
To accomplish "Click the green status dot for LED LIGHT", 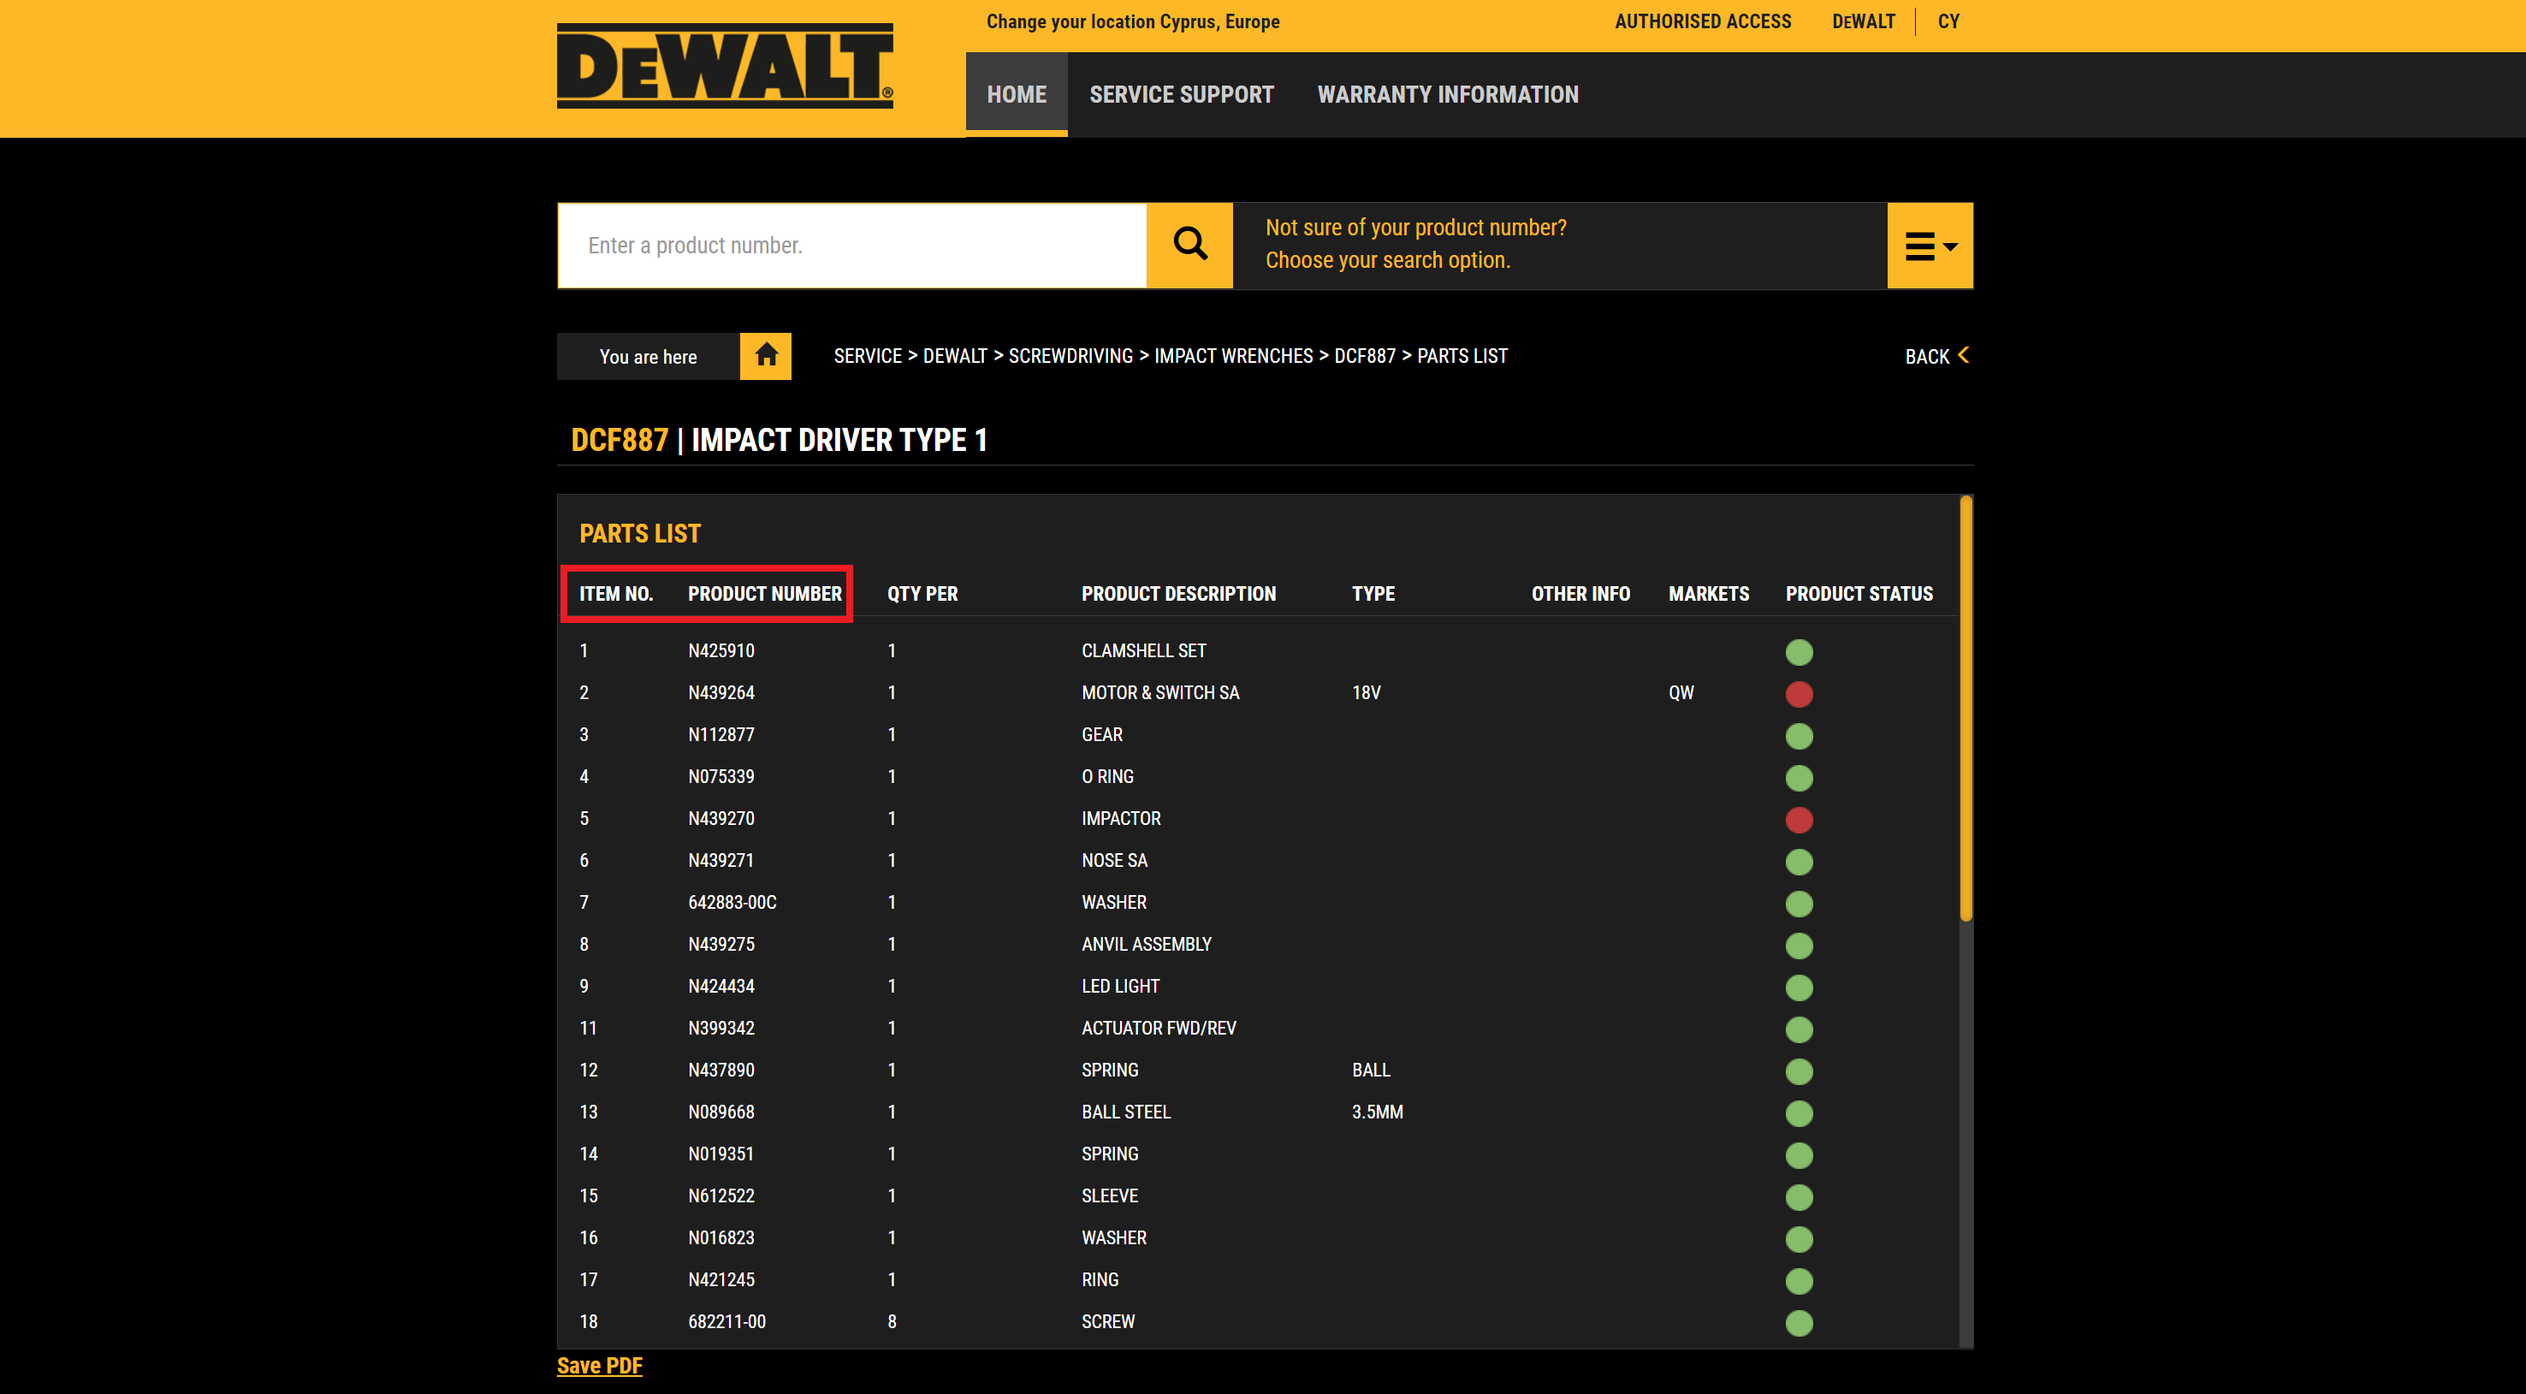I will 1799,988.
